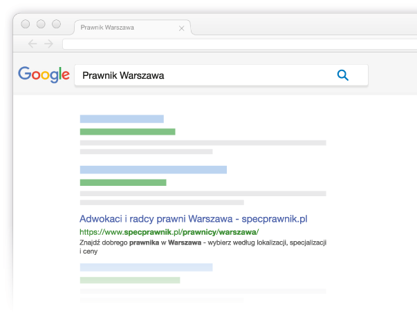Click the third gray window control circle
This screenshot has height=324, width=417.
tap(57, 24)
